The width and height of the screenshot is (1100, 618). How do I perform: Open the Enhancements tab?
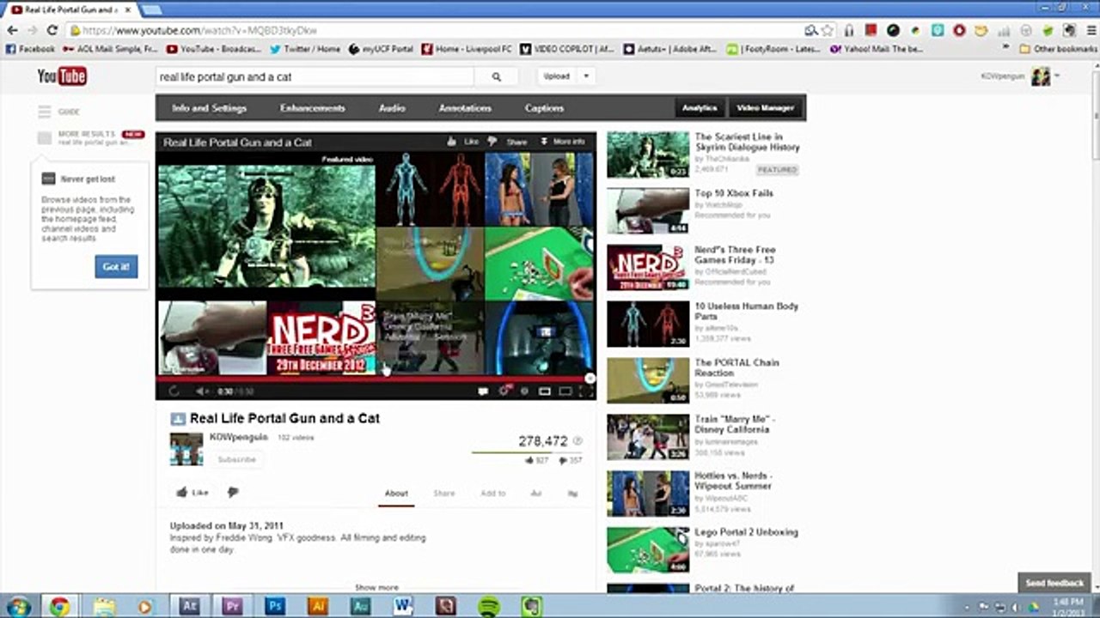click(312, 108)
